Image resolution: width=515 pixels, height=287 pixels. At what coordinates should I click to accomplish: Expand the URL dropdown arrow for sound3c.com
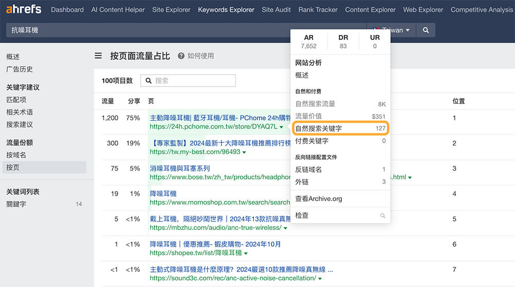tap(320, 279)
